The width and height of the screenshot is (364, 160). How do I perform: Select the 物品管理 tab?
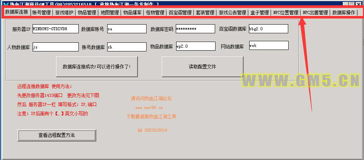87,12
